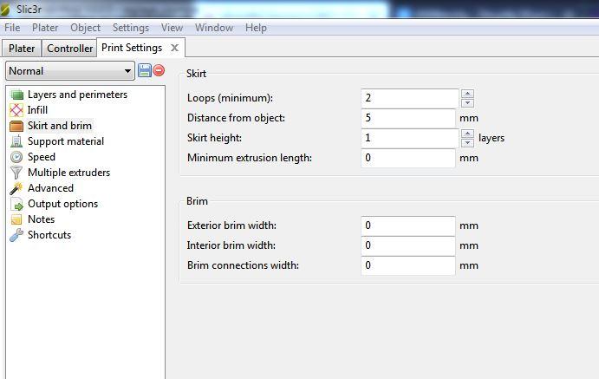Switch to the Controller tab

[x=69, y=49]
